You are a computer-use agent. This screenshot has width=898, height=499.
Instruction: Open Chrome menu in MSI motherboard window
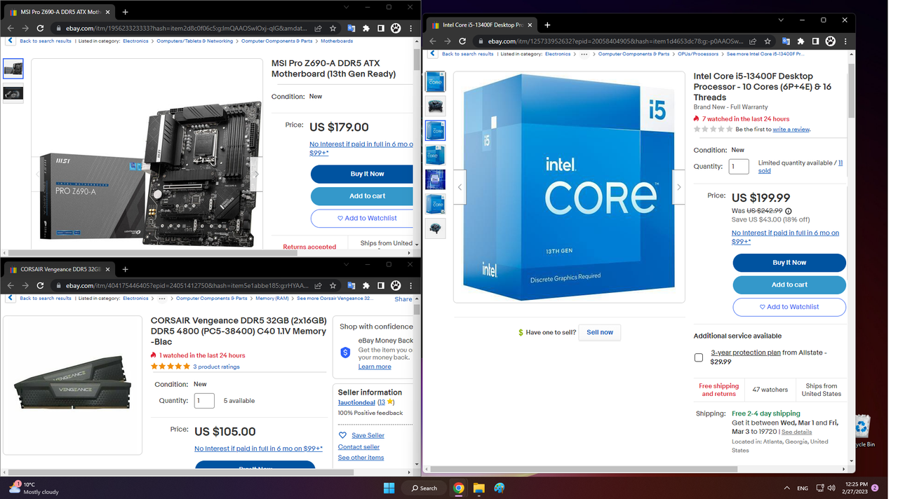click(411, 28)
